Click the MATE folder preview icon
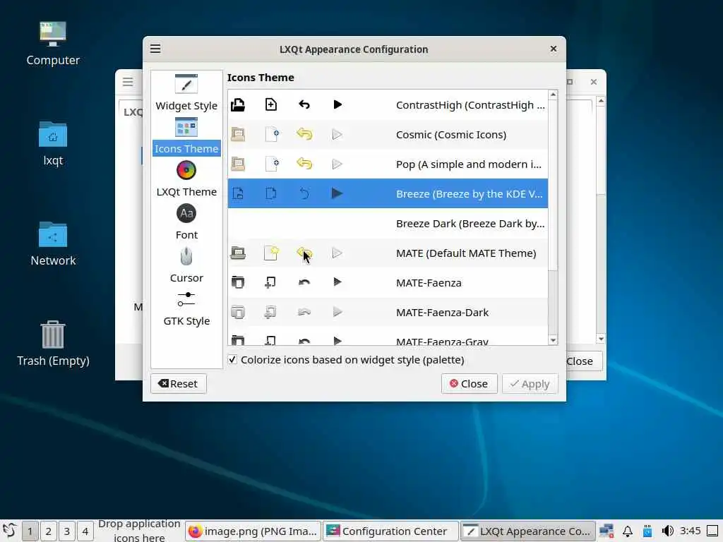 tap(238, 253)
